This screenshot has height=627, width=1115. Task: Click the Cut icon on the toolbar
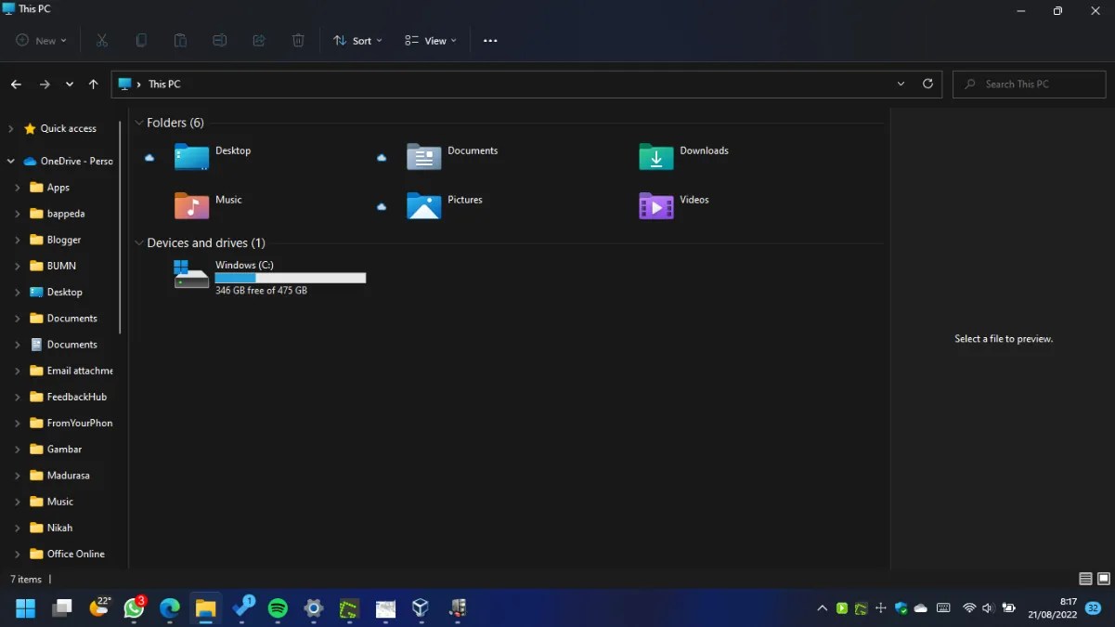102,40
